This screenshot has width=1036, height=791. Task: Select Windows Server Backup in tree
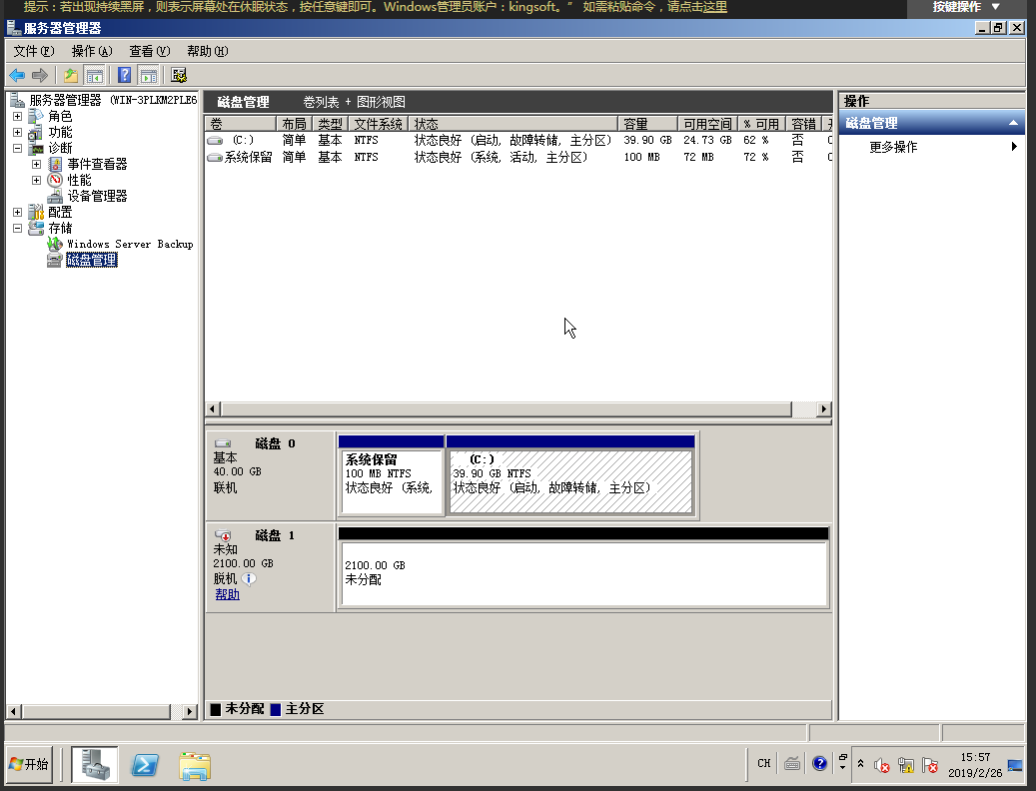pyautogui.click(x=129, y=245)
